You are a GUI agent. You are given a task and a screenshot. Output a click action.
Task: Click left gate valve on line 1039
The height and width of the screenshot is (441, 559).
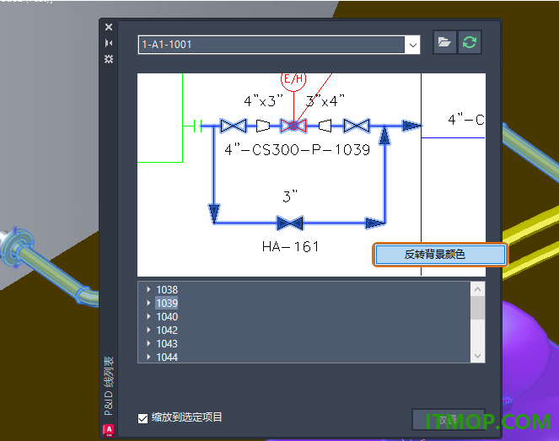[x=234, y=126]
